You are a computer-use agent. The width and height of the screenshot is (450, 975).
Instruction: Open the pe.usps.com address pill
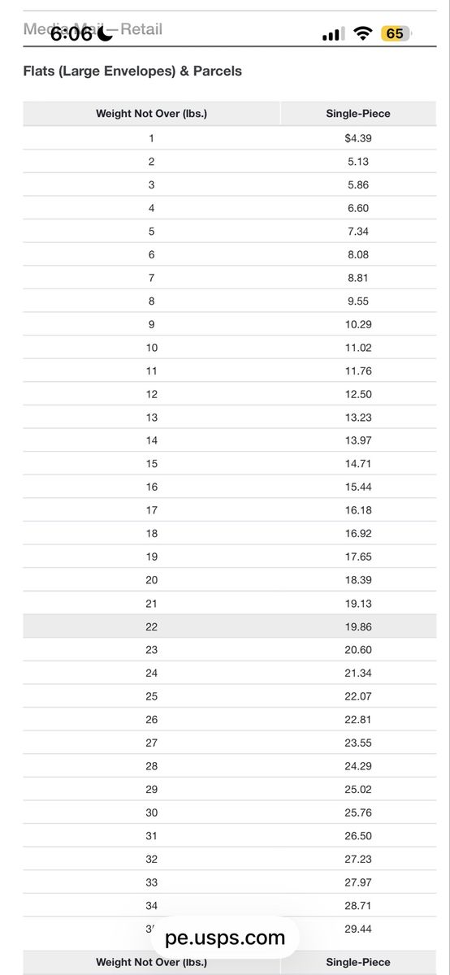pos(225,938)
